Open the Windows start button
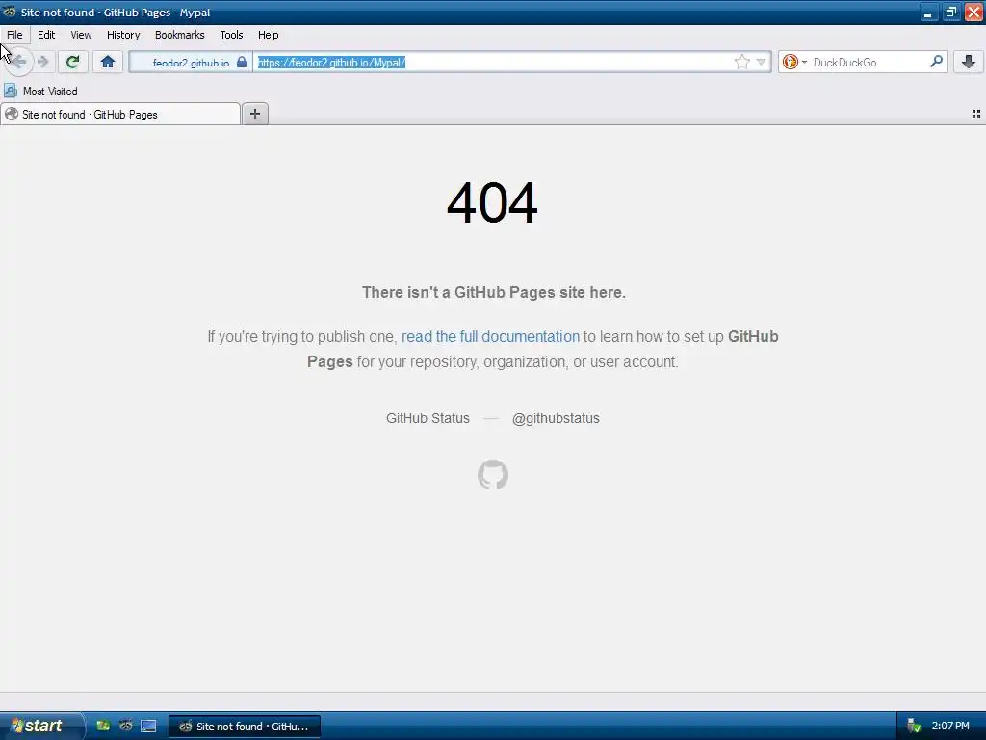The width and height of the screenshot is (986, 740). (40, 727)
